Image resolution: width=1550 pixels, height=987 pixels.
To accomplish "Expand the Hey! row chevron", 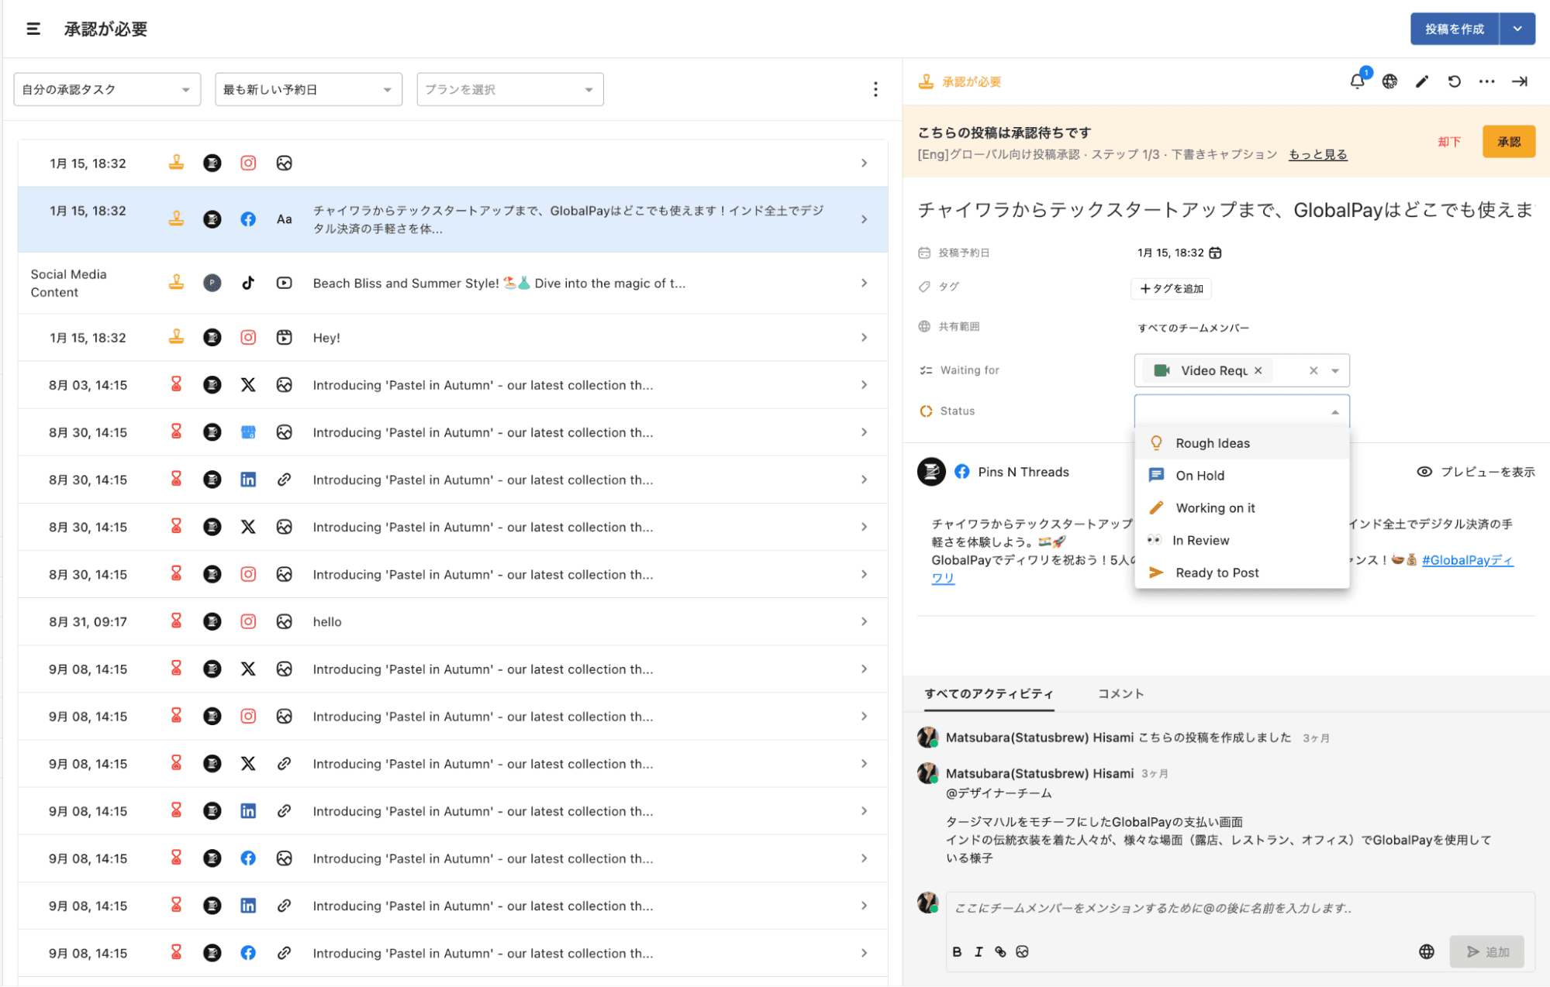I will tap(864, 337).
